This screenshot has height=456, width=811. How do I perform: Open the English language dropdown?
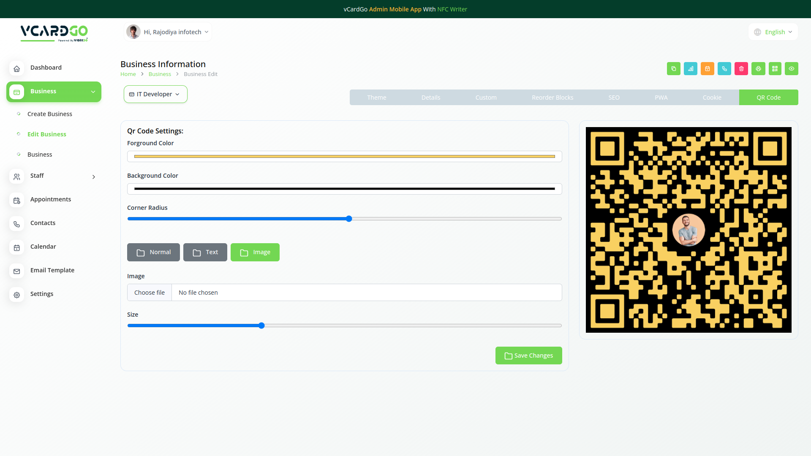773,32
